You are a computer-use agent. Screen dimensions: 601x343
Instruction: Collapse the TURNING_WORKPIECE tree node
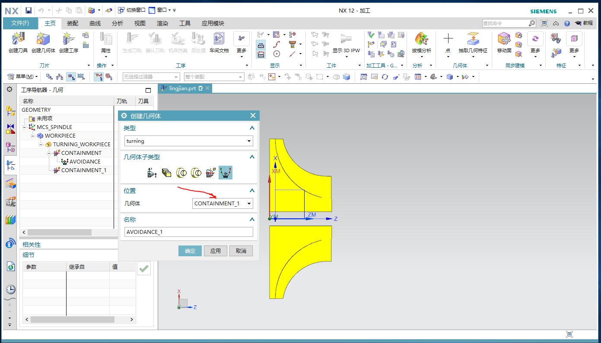point(41,145)
